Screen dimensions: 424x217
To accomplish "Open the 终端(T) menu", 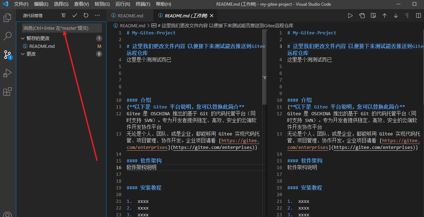I will (143, 4).
